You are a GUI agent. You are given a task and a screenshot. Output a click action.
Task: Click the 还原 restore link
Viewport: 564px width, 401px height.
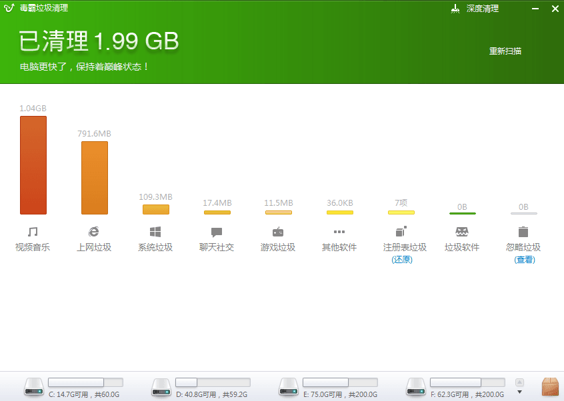pyautogui.click(x=401, y=260)
